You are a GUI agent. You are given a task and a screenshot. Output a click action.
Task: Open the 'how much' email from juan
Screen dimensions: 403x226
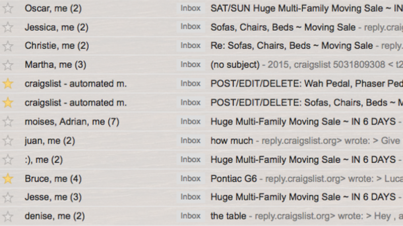[x=232, y=141]
